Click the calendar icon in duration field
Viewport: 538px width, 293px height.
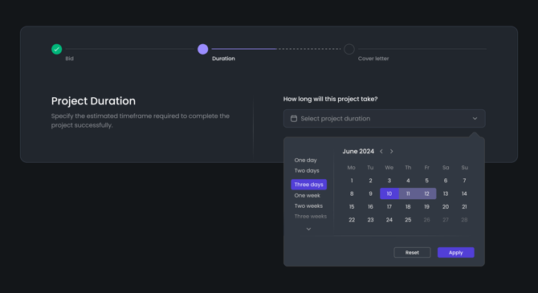point(294,118)
